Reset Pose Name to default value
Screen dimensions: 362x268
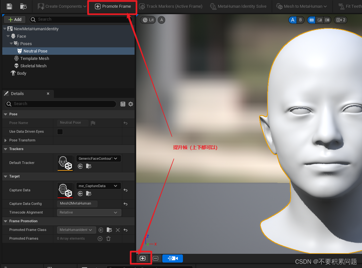[126, 123]
